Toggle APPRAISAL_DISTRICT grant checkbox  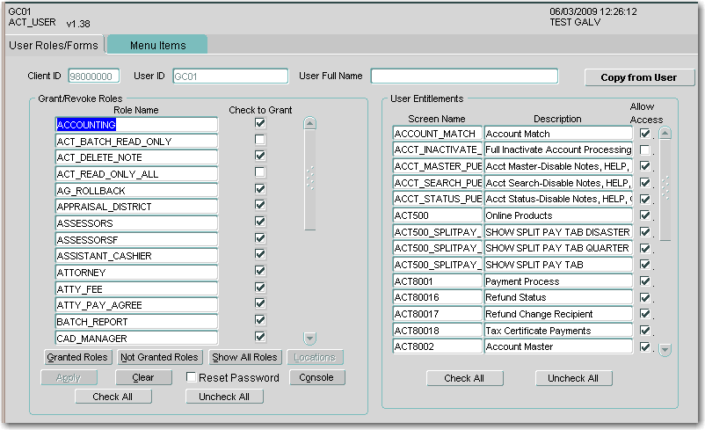(260, 205)
